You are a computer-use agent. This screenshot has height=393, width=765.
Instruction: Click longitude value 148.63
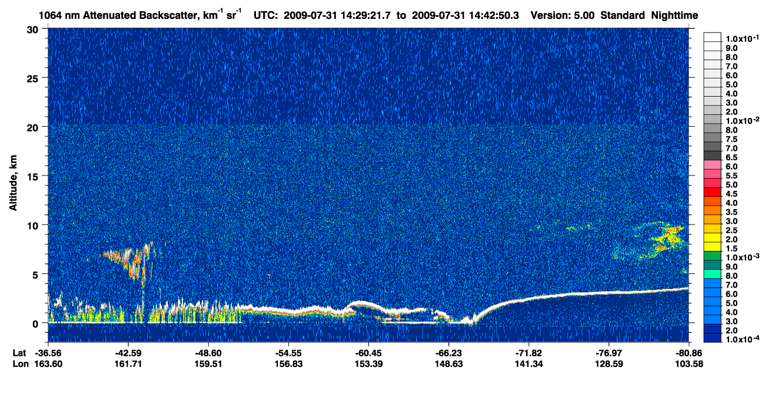449,364
